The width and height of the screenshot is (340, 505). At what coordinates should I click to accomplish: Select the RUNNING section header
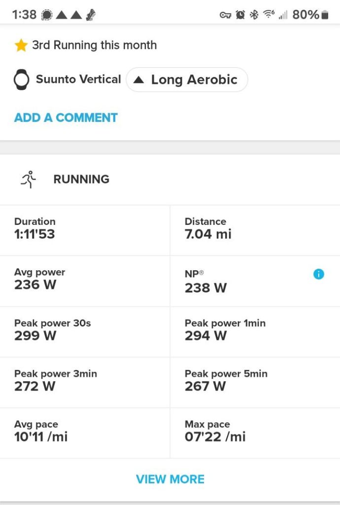tap(81, 179)
